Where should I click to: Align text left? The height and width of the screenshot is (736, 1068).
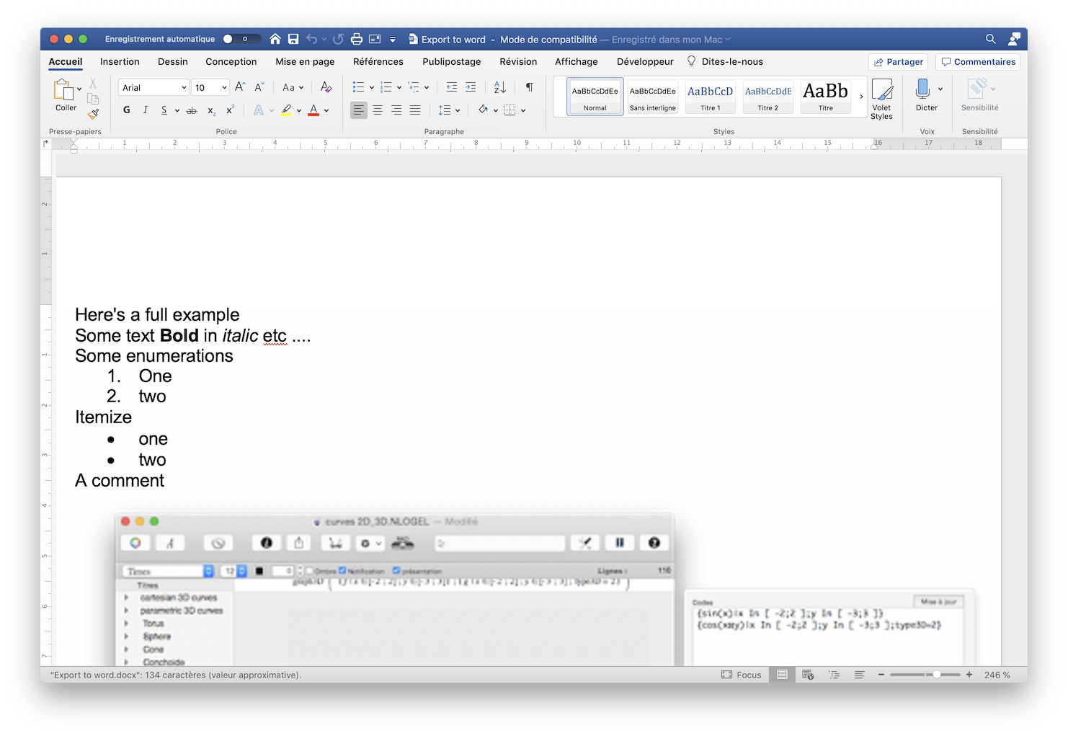point(359,110)
